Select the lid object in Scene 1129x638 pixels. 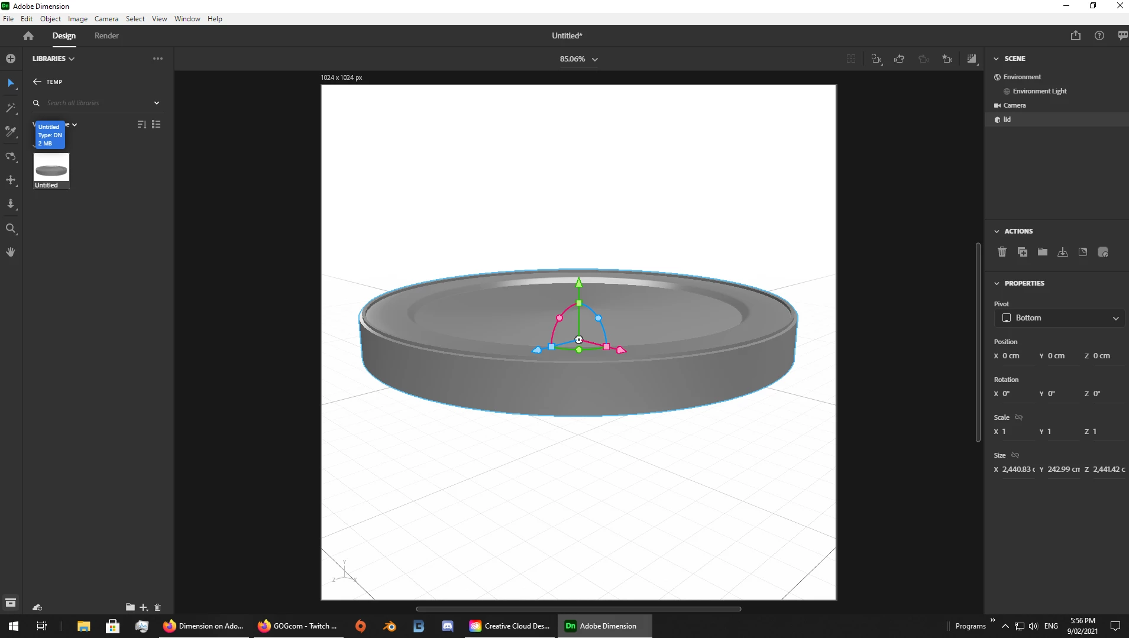(x=1057, y=119)
